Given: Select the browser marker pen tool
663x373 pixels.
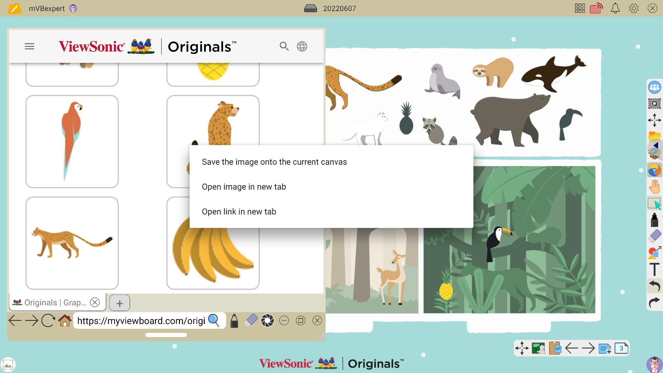Looking at the screenshot, I should coord(234,321).
